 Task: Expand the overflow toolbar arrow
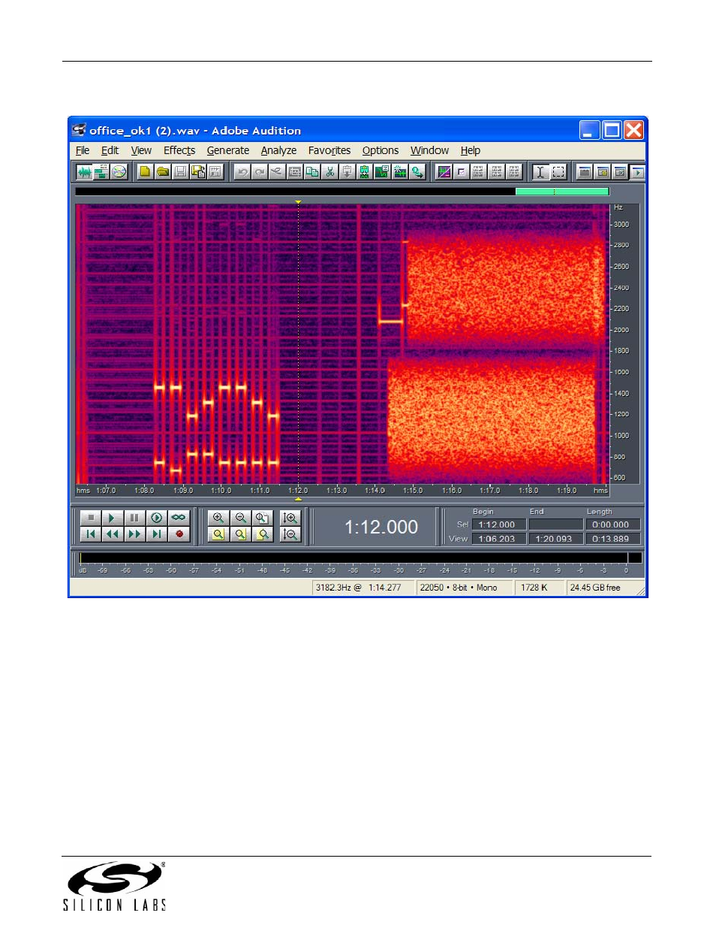click(x=637, y=171)
